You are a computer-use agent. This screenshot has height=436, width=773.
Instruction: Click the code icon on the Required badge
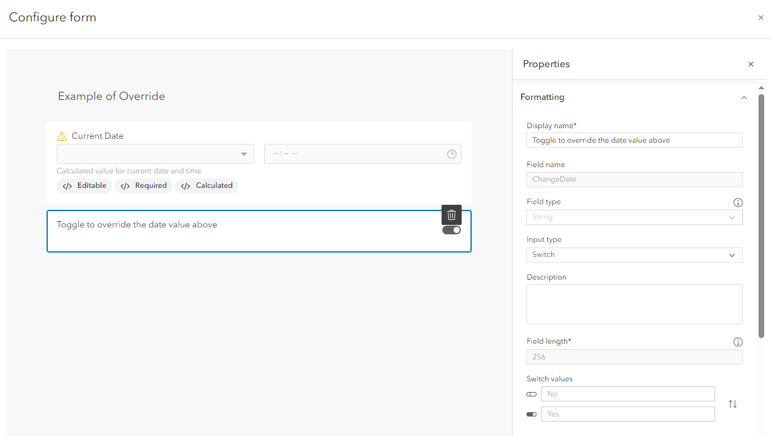pyautogui.click(x=124, y=185)
